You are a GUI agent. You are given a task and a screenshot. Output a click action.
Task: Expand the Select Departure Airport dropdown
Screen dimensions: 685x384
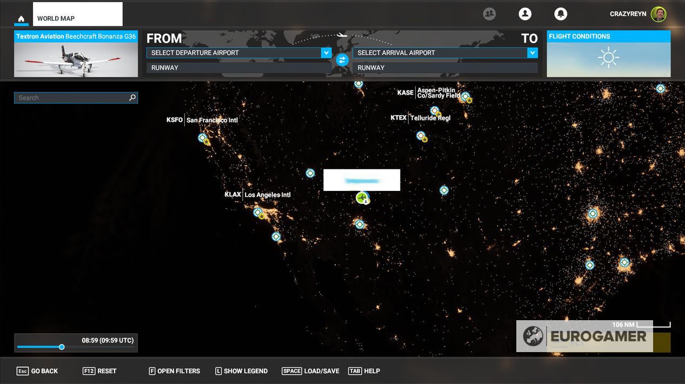(325, 52)
